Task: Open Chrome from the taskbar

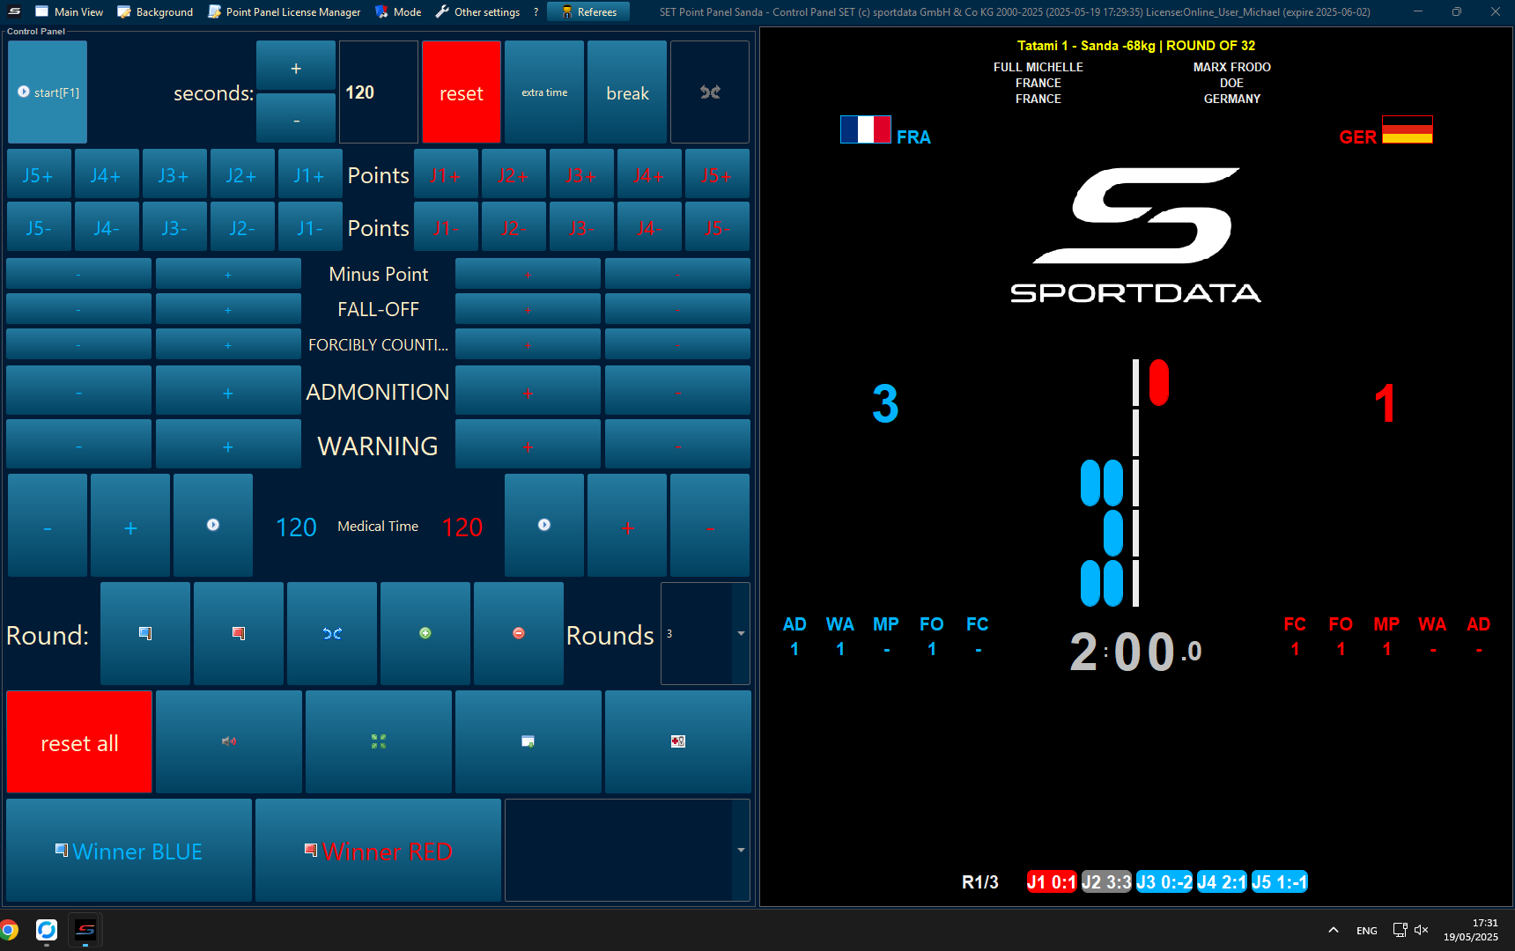Action: tap(10, 930)
